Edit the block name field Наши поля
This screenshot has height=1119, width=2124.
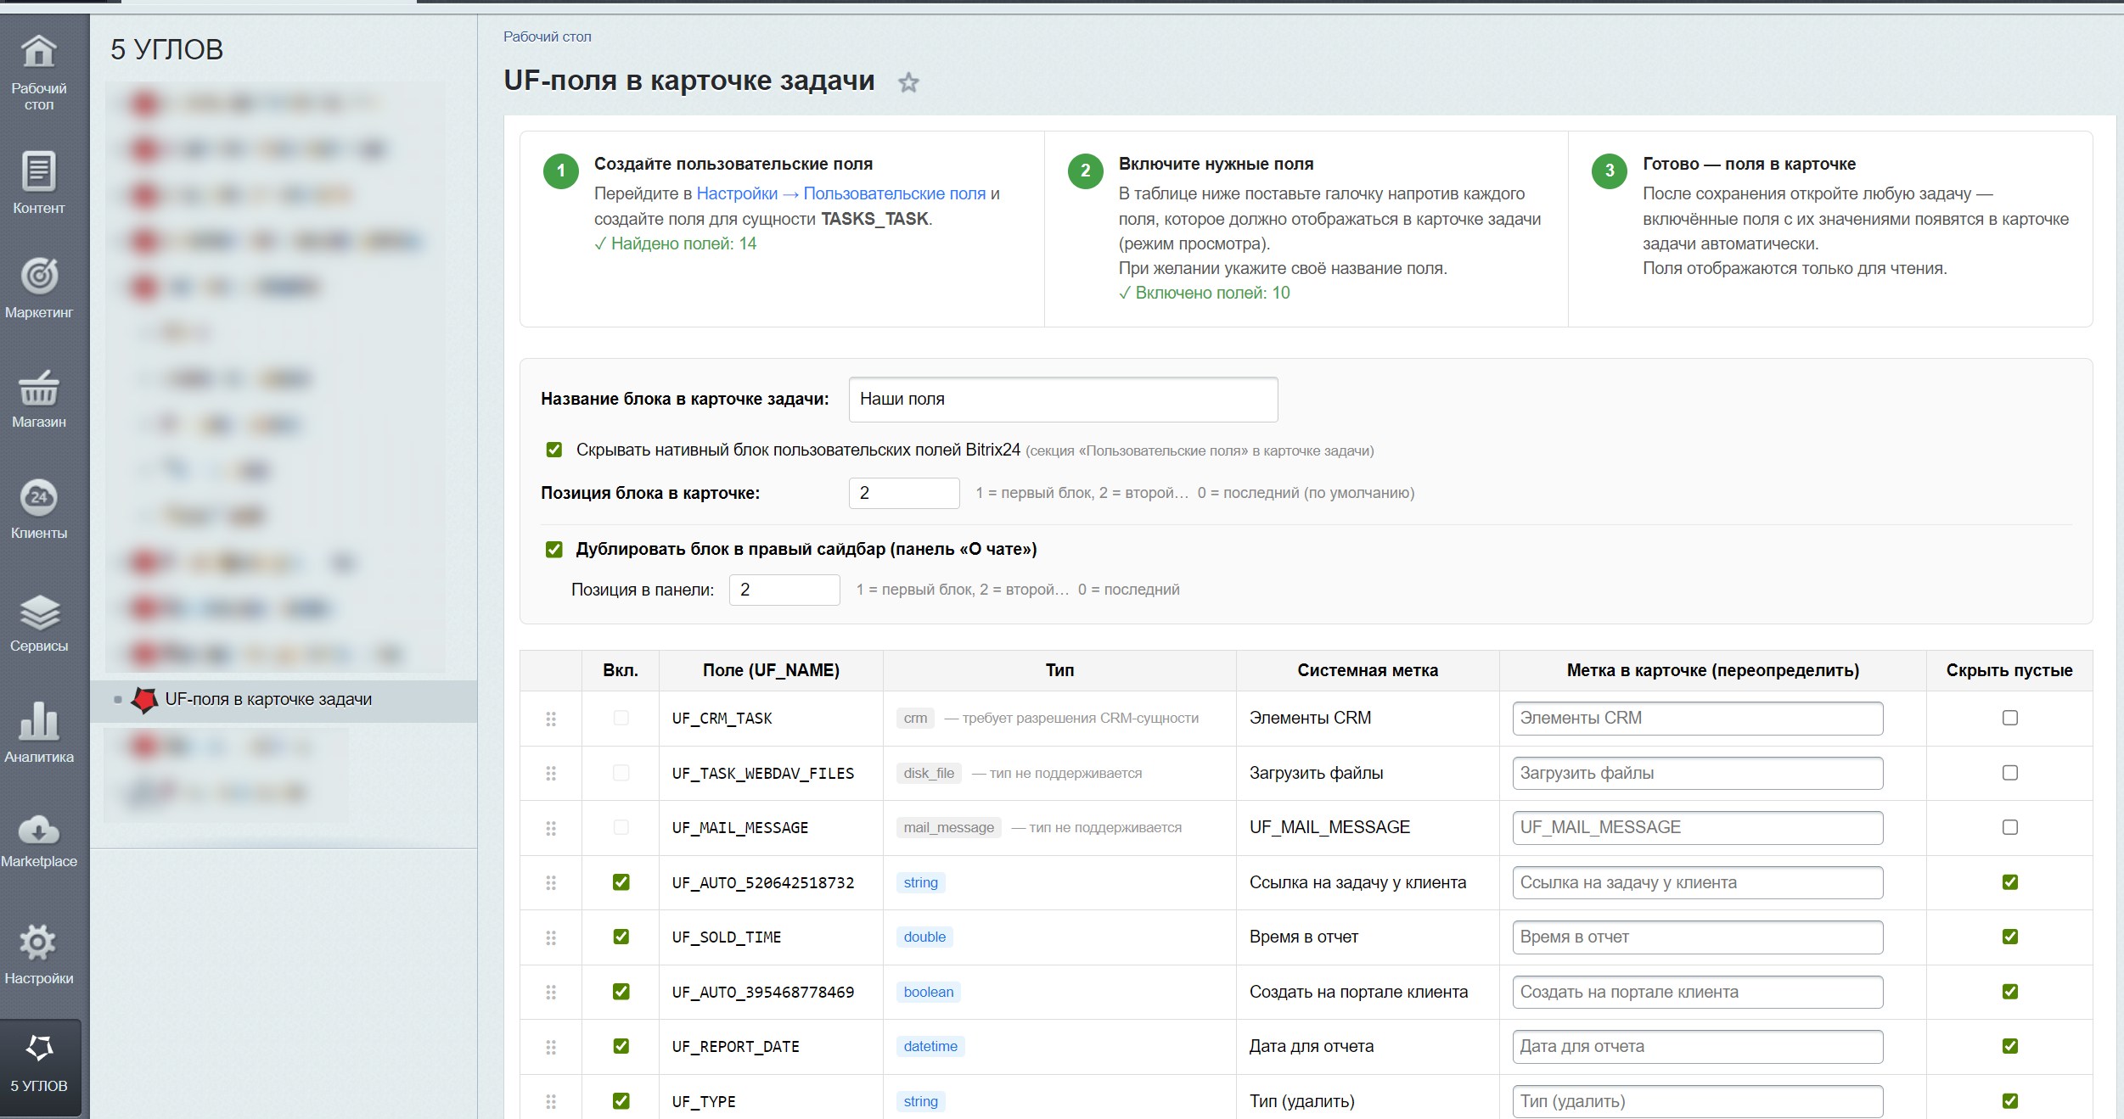click(x=1063, y=400)
